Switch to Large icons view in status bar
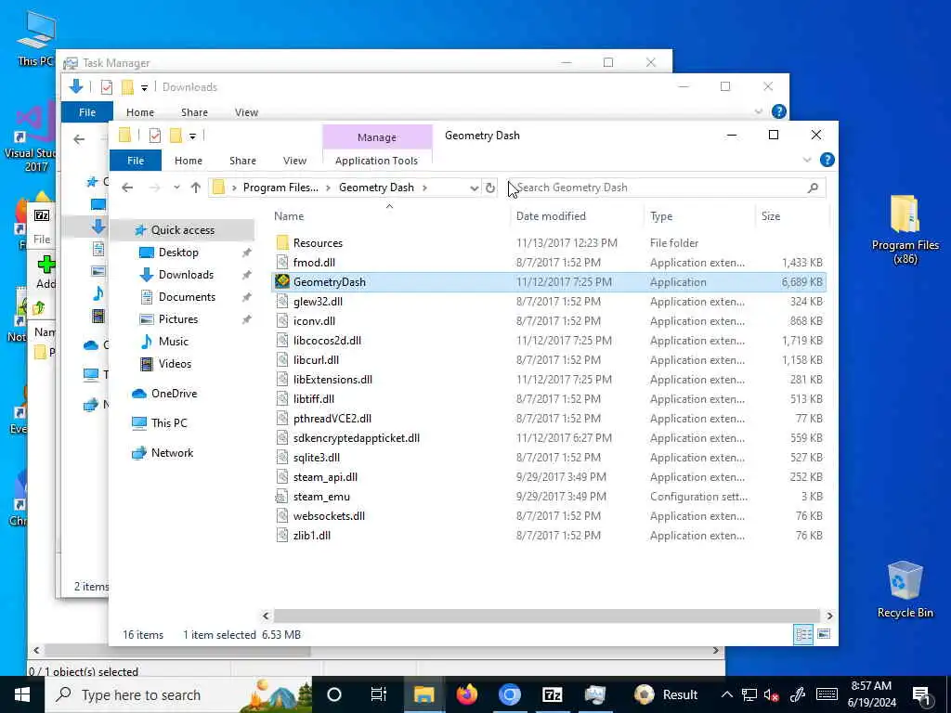This screenshot has width=951, height=713. (823, 634)
